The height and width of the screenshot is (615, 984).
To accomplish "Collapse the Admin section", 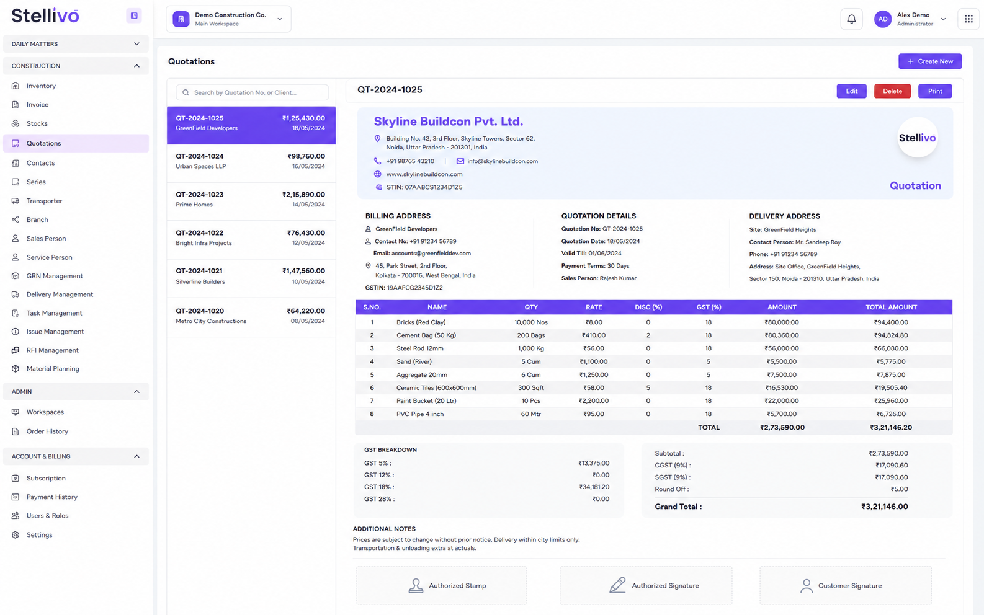I will click(x=76, y=392).
